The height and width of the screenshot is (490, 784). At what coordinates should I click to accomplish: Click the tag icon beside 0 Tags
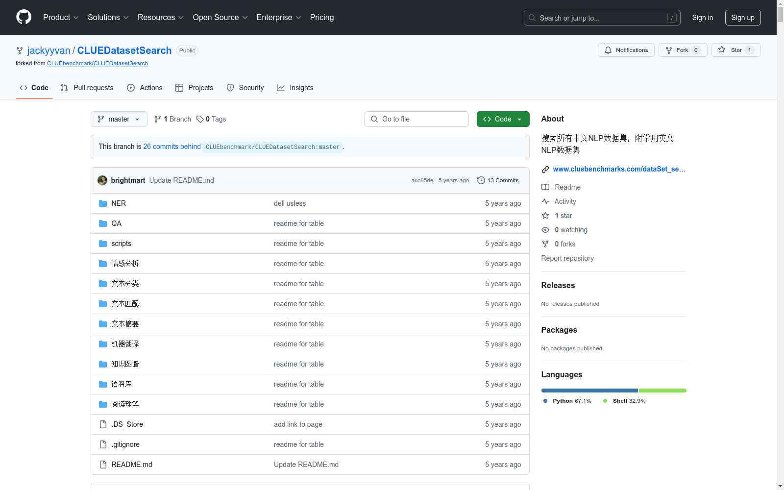200,119
